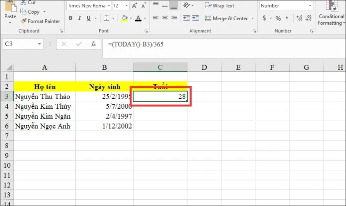
Task: Align text left
Action: [x=156, y=18]
